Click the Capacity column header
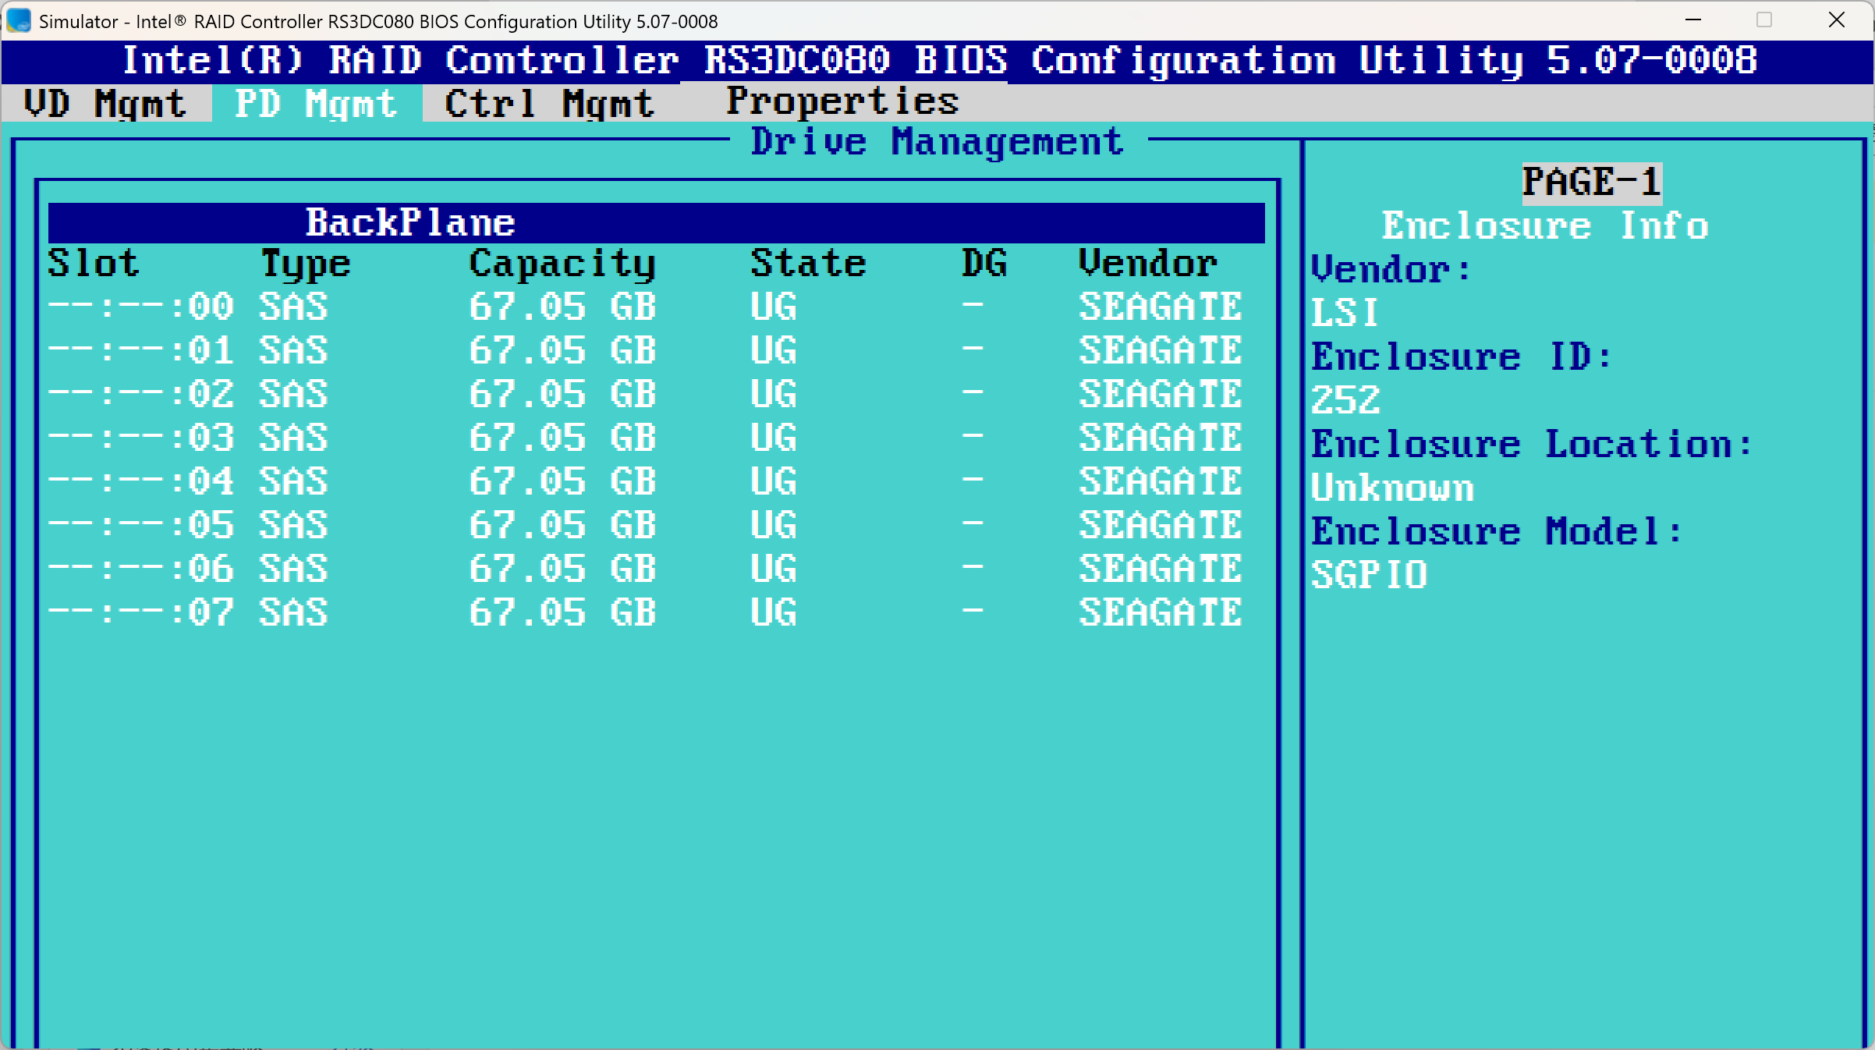 (562, 264)
